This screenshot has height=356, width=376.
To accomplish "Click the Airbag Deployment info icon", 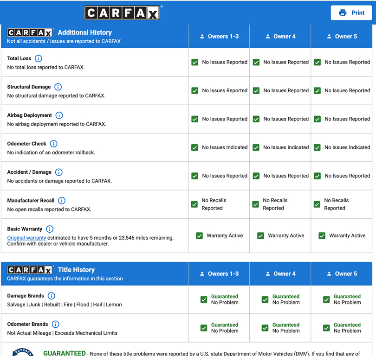I will (x=59, y=115).
